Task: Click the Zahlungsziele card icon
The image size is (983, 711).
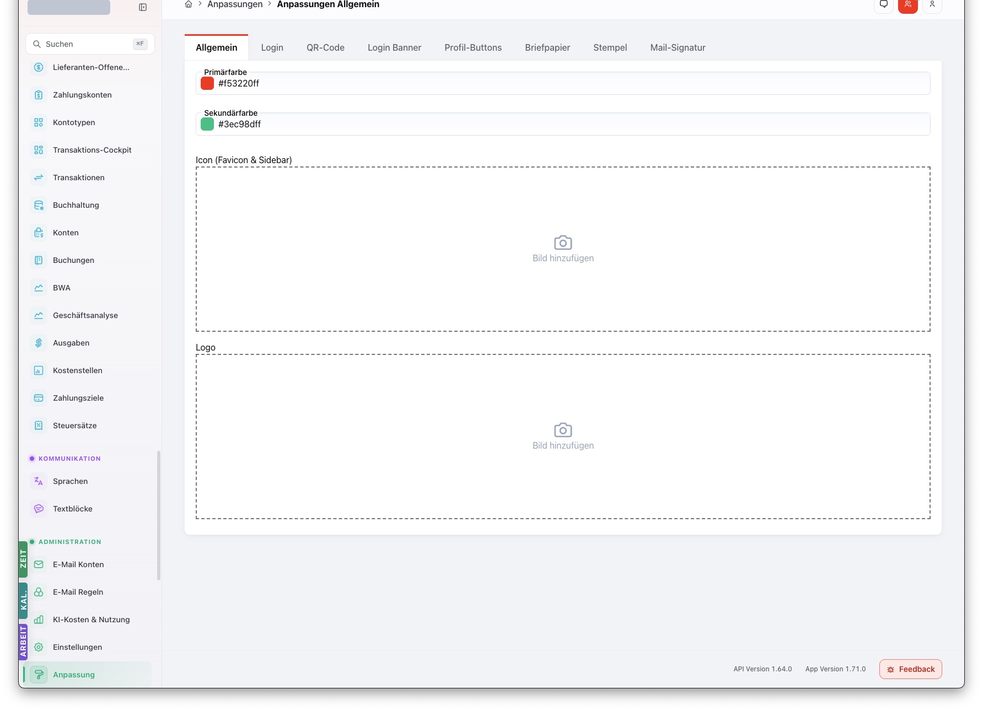Action: [39, 398]
